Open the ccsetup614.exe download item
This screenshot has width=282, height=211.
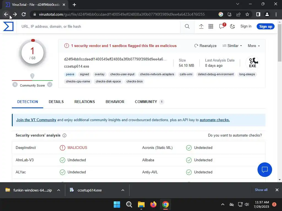coord(86,190)
